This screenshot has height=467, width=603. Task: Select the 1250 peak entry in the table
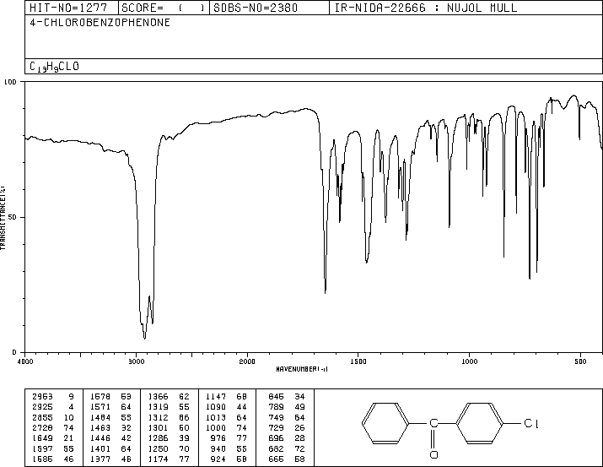tap(169, 448)
